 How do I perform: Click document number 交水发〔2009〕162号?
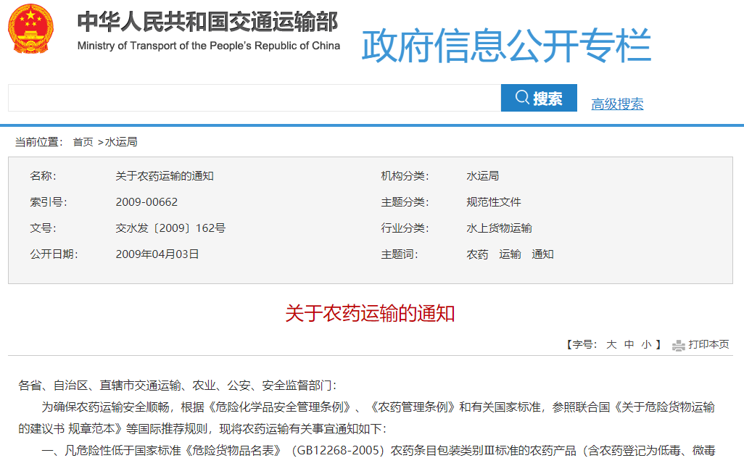(170, 228)
